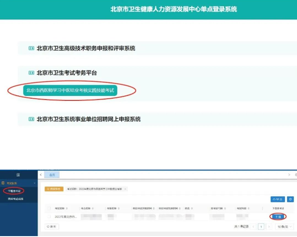Remove the 考试名称 filter tag
The height and width of the screenshot is (237, 297).
point(125,189)
